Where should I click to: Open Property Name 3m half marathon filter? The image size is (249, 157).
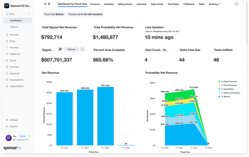pos(85,14)
